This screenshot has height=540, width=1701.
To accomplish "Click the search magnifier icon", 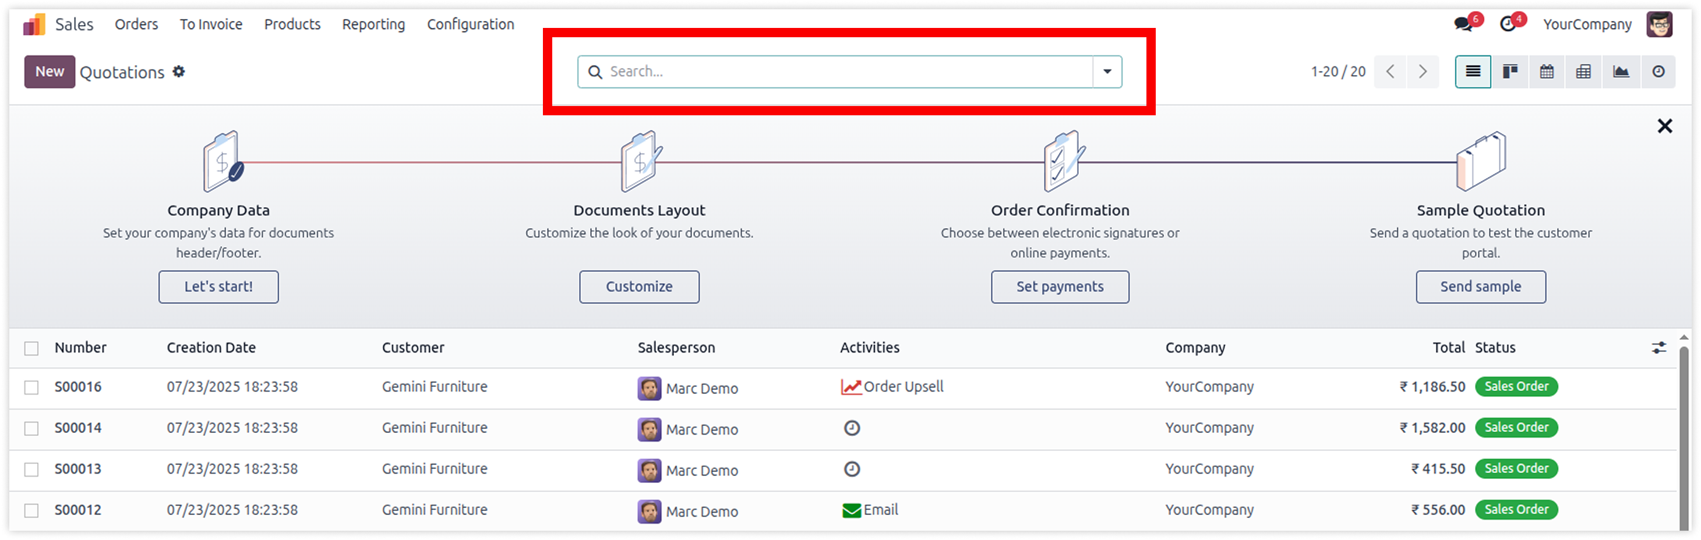I will pyautogui.click(x=594, y=72).
